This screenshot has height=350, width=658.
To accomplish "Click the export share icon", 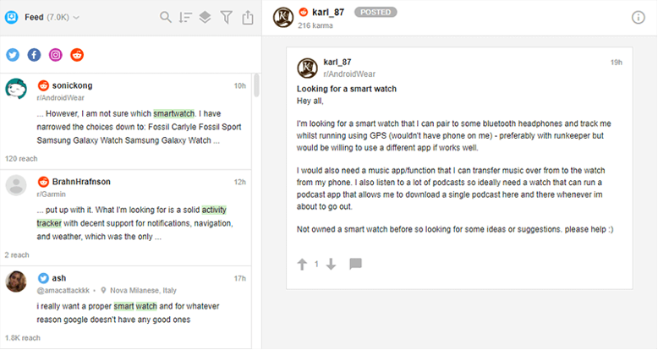I will point(247,17).
